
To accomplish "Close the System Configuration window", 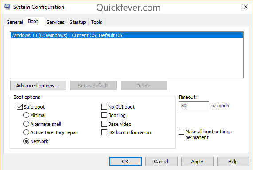I will [246, 7].
